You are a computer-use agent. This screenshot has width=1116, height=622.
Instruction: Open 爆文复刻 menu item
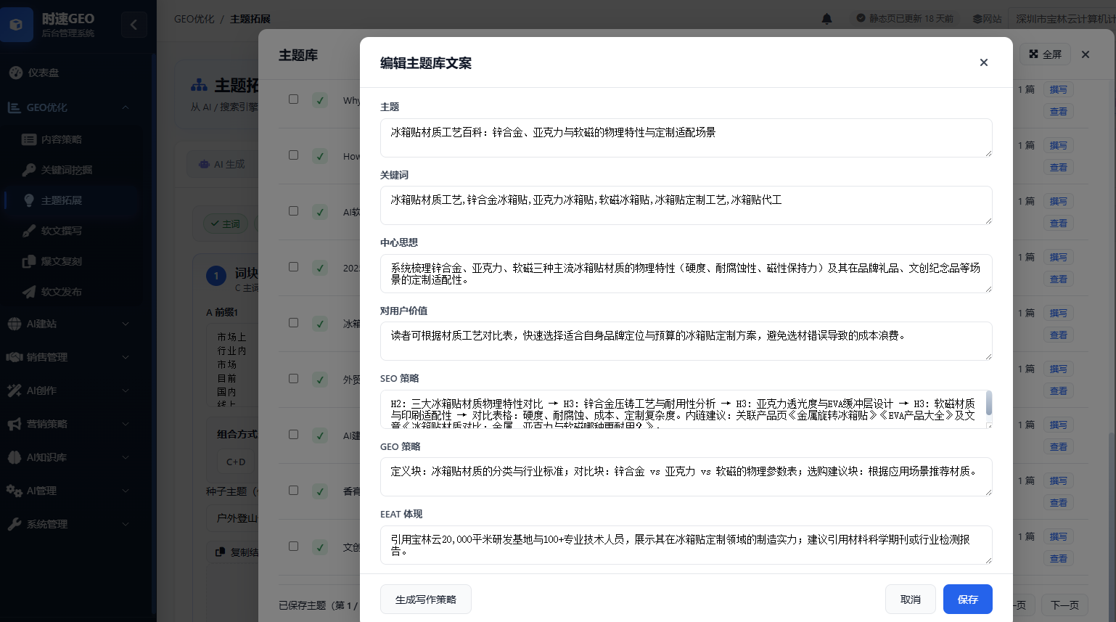pyautogui.click(x=62, y=261)
